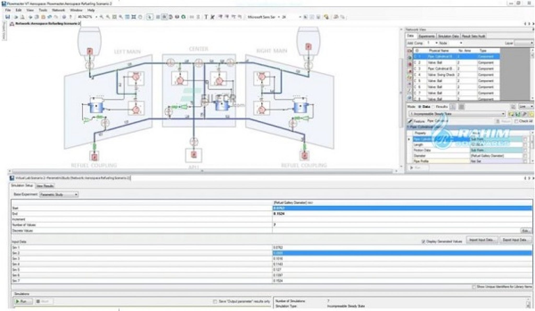
Task: Select the arrow selection tool in the toolbar
Action: pyautogui.click(x=149, y=17)
